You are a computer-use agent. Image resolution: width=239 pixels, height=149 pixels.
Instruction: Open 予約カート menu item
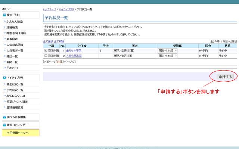click(x=13, y=68)
